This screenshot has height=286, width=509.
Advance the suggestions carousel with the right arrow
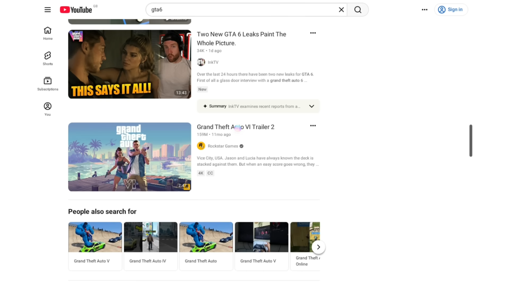[318, 247]
